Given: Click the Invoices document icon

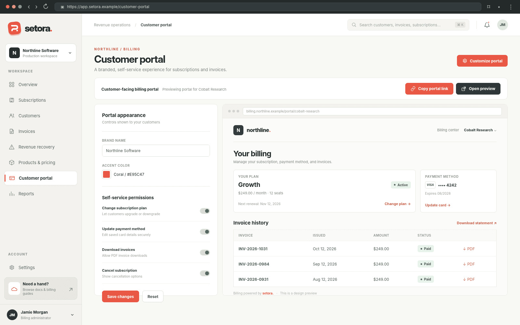Looking at the screenshot, I should click(12, 131).
